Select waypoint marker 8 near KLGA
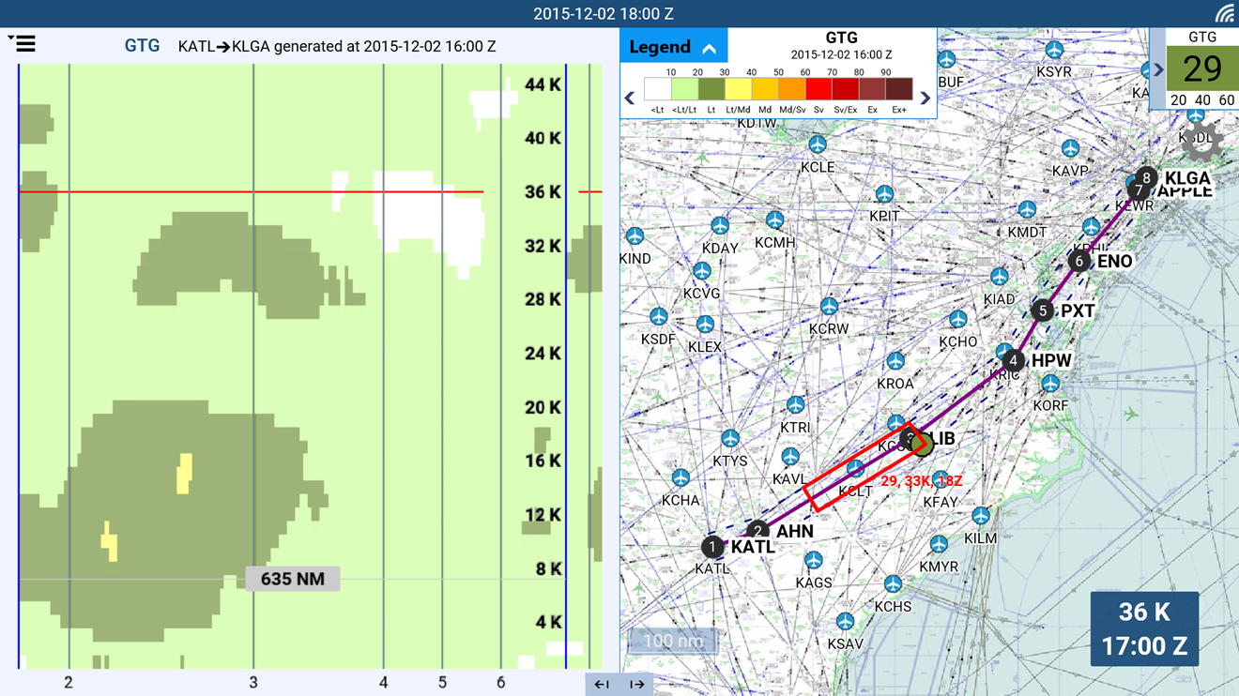Viewport: 1239px width, 696px height. (x=1144, y=175)
